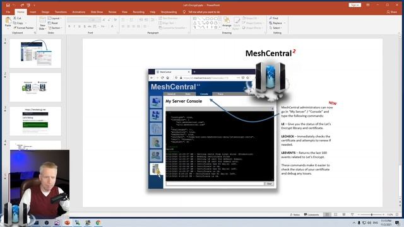Select slide 1 thumbnail
The width and height of the screenshot is (404, 227).
click(x=35, y=53)
